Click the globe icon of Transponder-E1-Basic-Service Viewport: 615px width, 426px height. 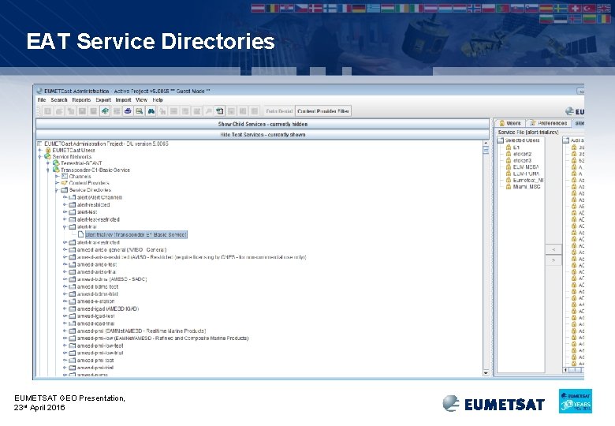click(x=56, y=170)
